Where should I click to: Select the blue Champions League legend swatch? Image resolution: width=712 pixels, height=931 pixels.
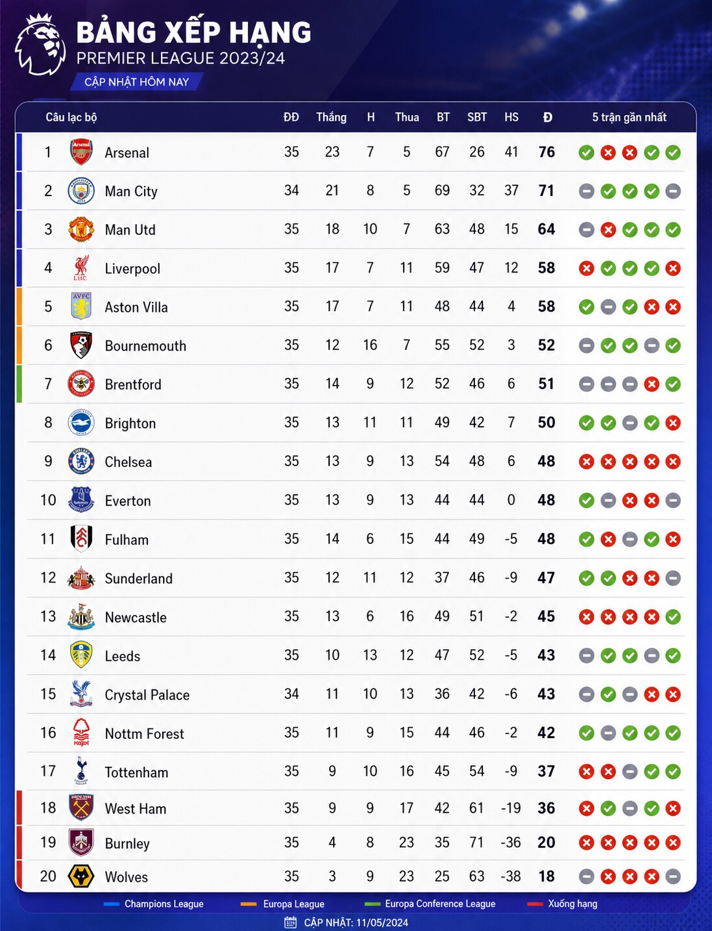[112, 904]
